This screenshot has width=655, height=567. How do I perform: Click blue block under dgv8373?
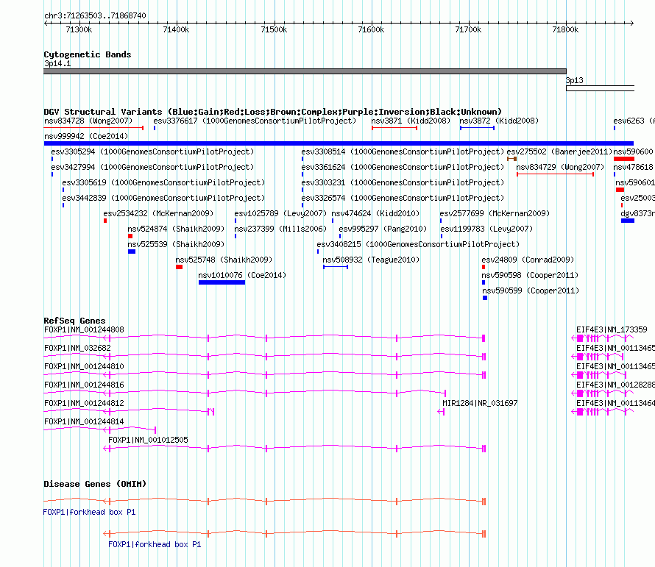point(628,221)
